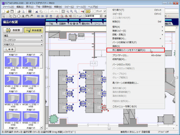Select the arrow pointer tool
The width and height of the screenshot is (180, 135).
tap(3, 16)
